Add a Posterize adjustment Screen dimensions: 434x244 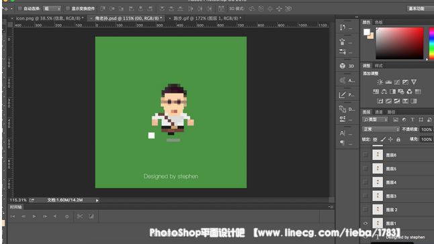tap(388, 101)
